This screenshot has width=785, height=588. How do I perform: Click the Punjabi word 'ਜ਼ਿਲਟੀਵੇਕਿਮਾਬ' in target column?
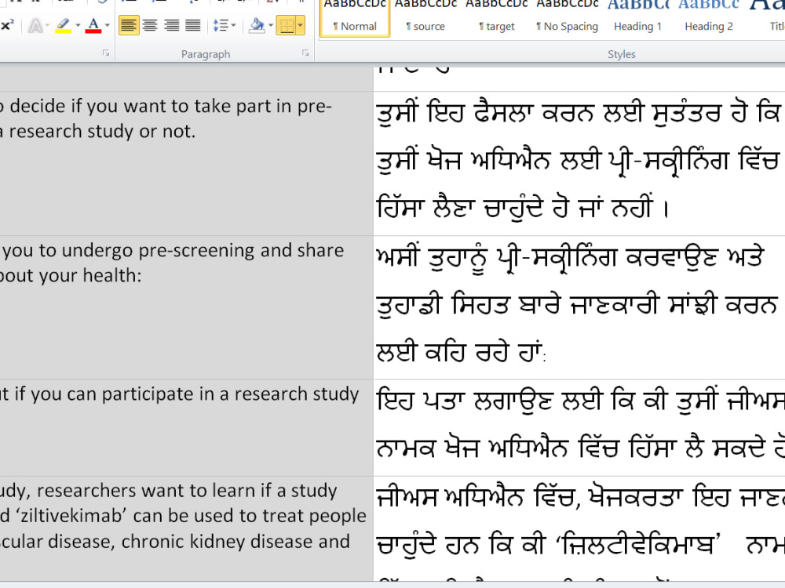(637, 545)
